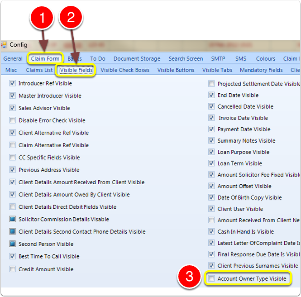
Task: Uncheck Previous Address Visible
Action: tap(13, 169)
